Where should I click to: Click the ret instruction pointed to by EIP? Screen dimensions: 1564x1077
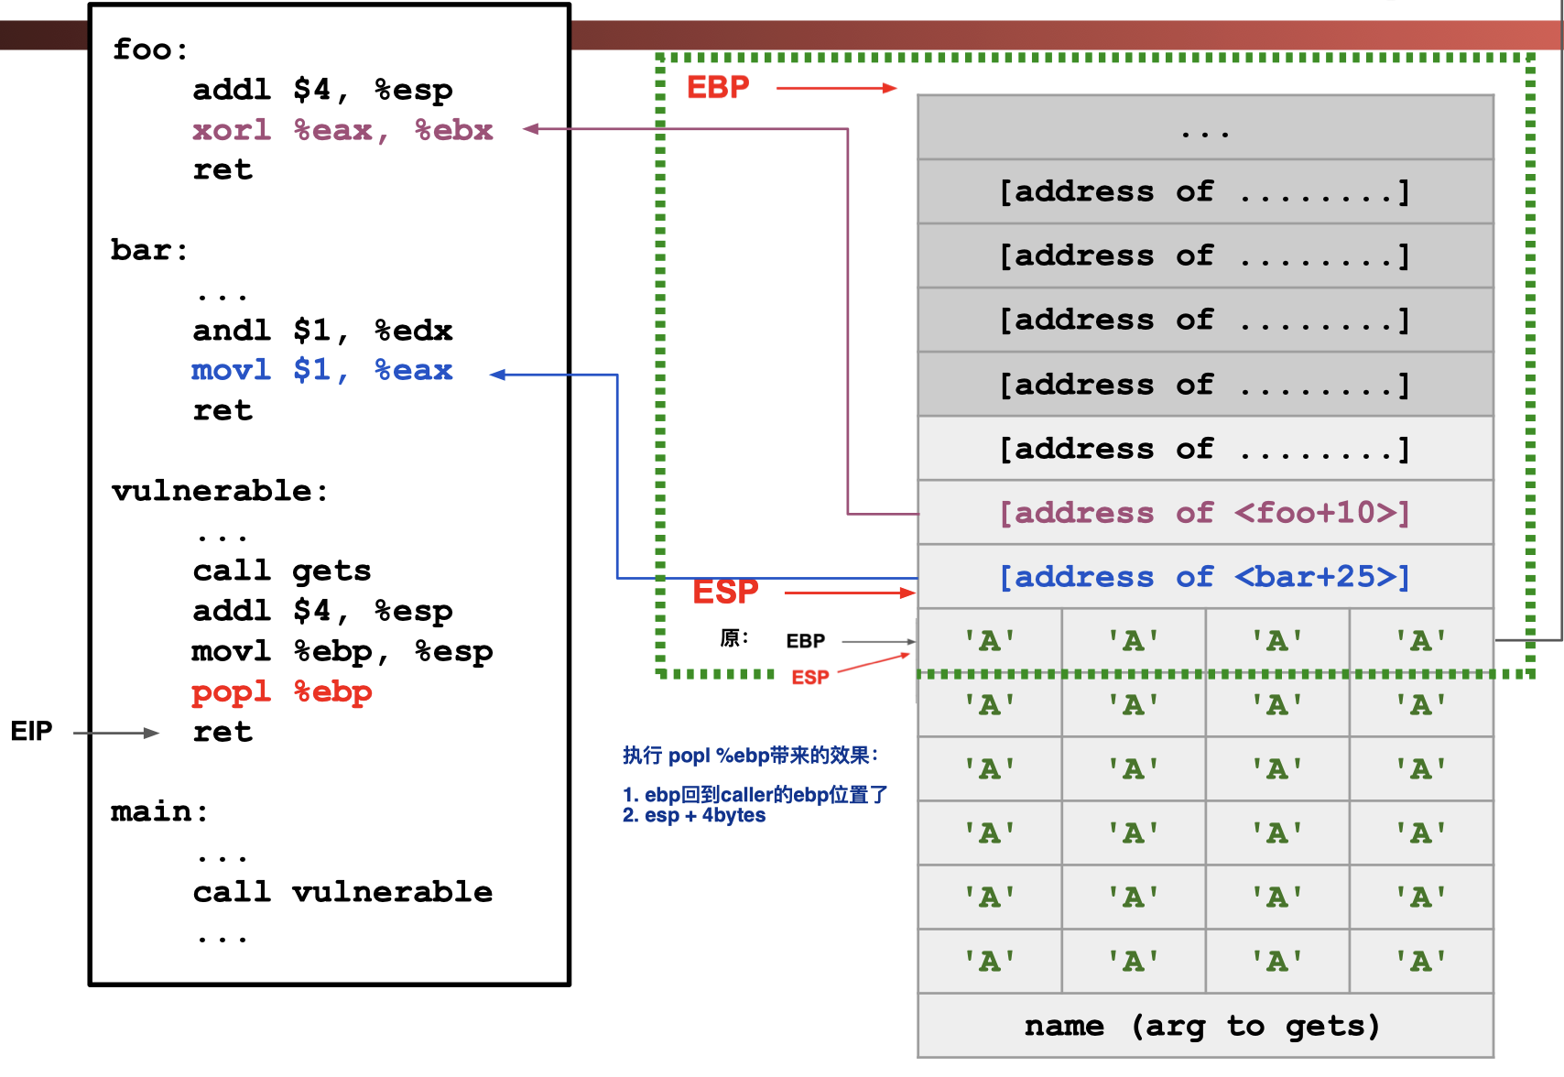coord(223,732)
